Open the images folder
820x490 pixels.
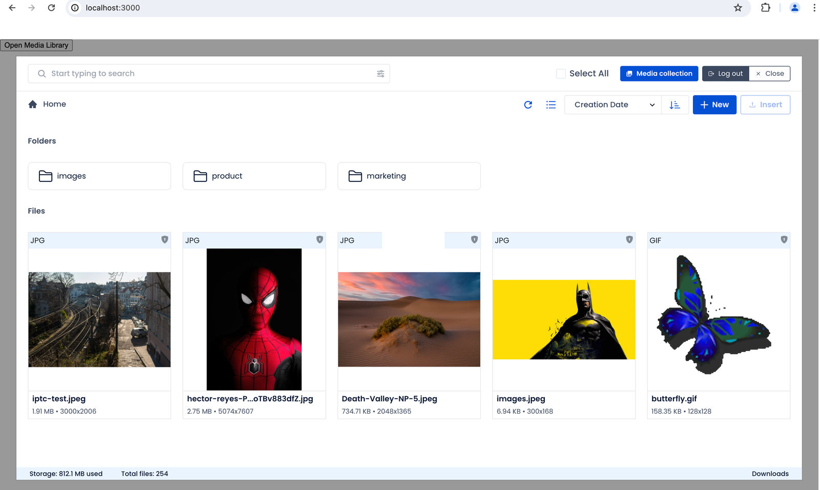pos(99,176)
